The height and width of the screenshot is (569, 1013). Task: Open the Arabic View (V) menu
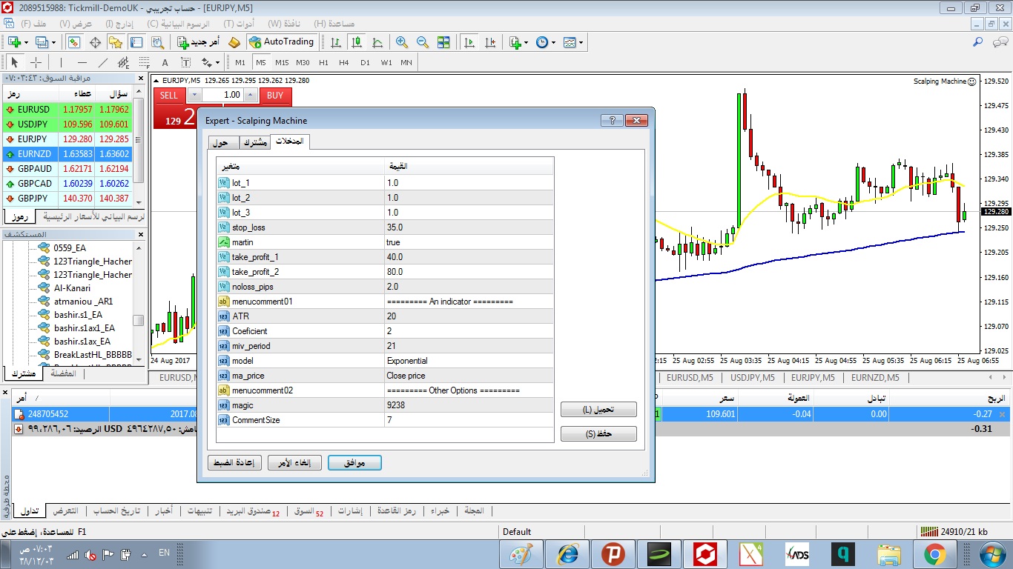(x=76, y=24)
